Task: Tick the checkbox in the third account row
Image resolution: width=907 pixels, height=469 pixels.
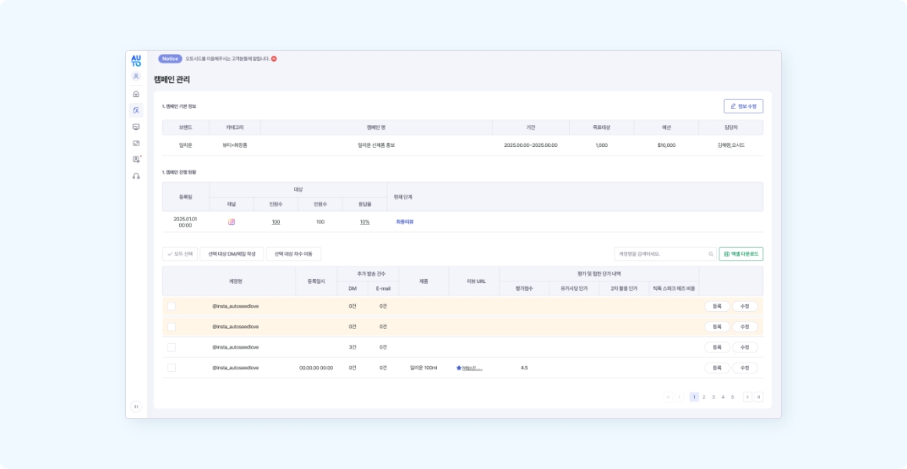Action: 171,347
